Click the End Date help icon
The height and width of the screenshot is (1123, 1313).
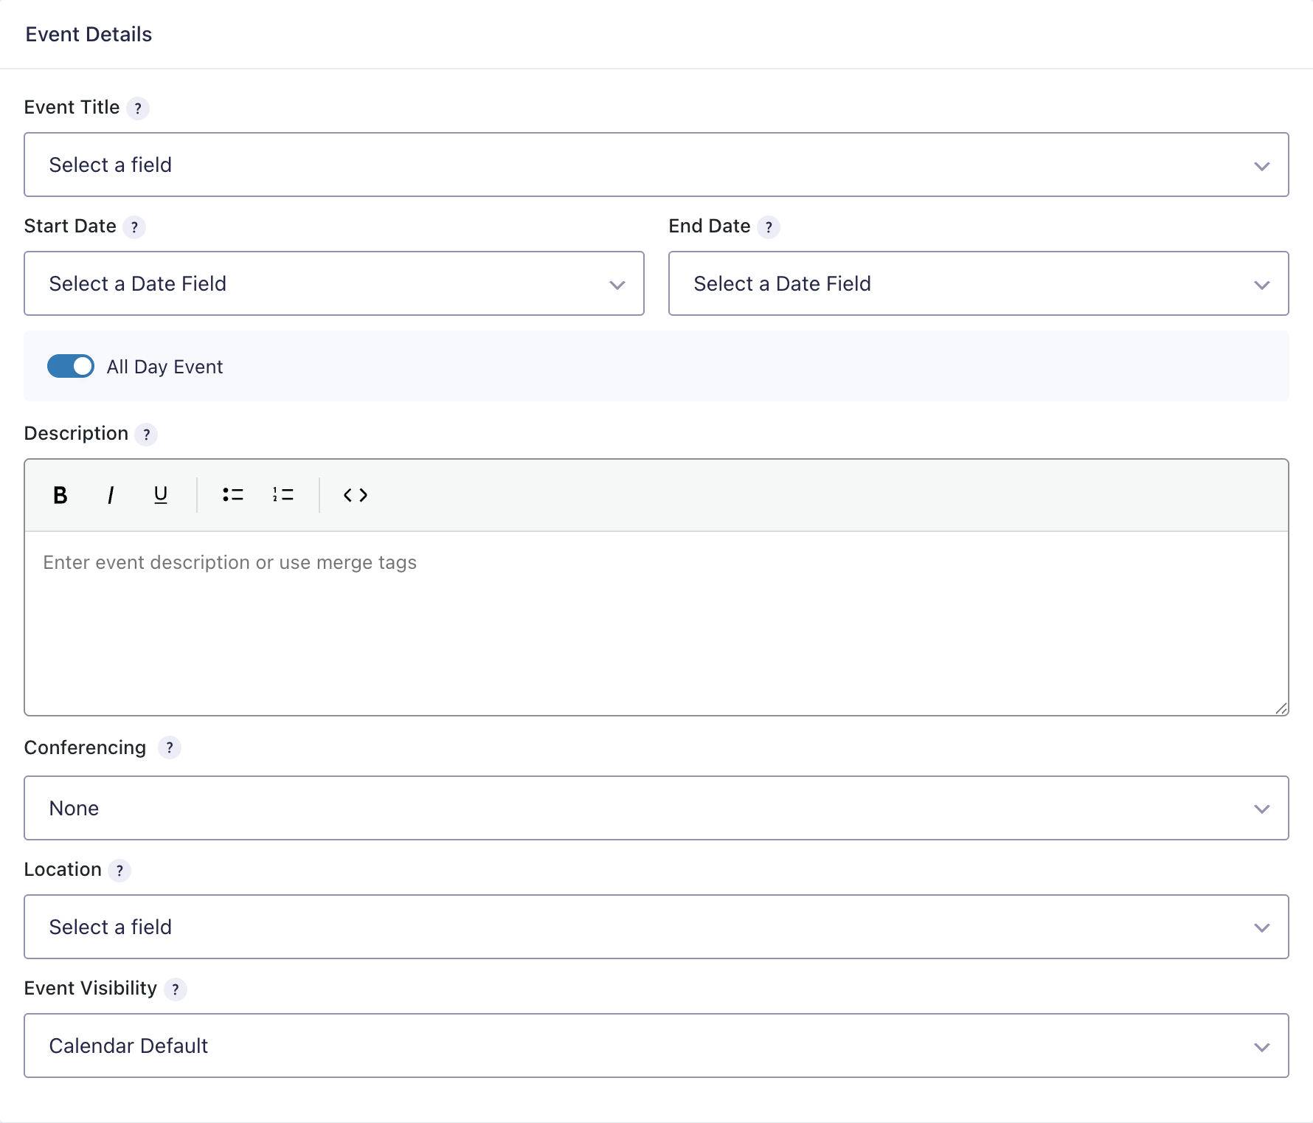tap(769, 227)
